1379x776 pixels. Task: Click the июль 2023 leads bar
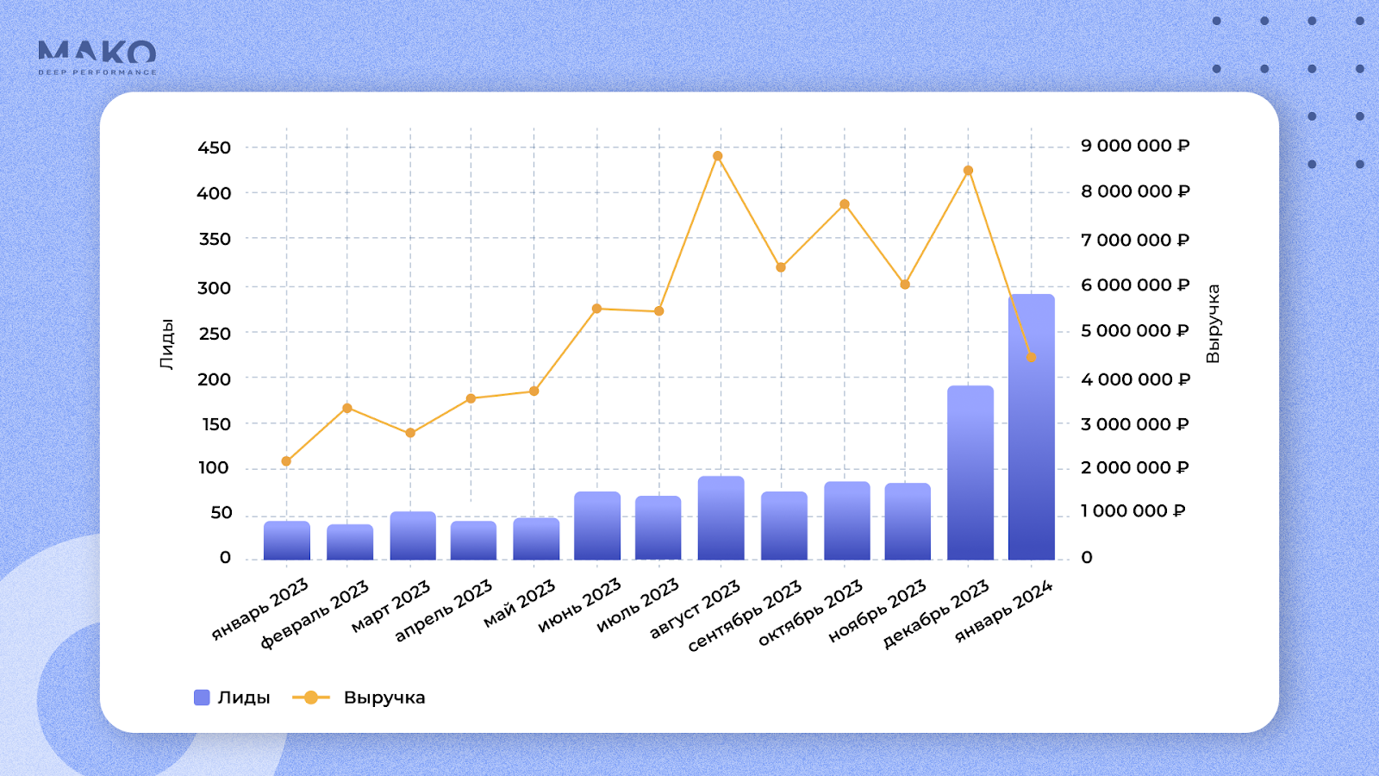pos(658,528)
